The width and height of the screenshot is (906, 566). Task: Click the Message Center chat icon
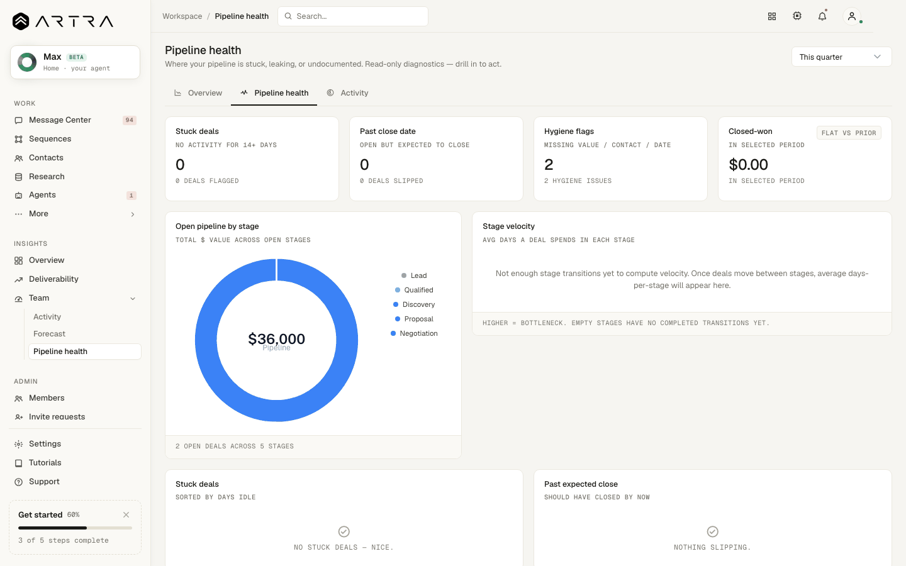click(x=19, y=120)
